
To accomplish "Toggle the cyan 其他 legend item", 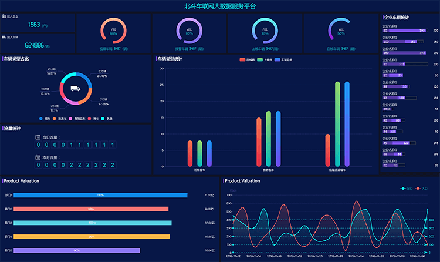I will 107,119.
